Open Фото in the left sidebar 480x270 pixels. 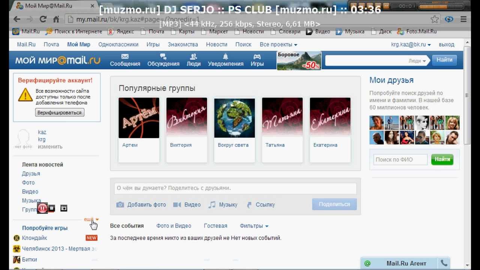click(28, 183)
